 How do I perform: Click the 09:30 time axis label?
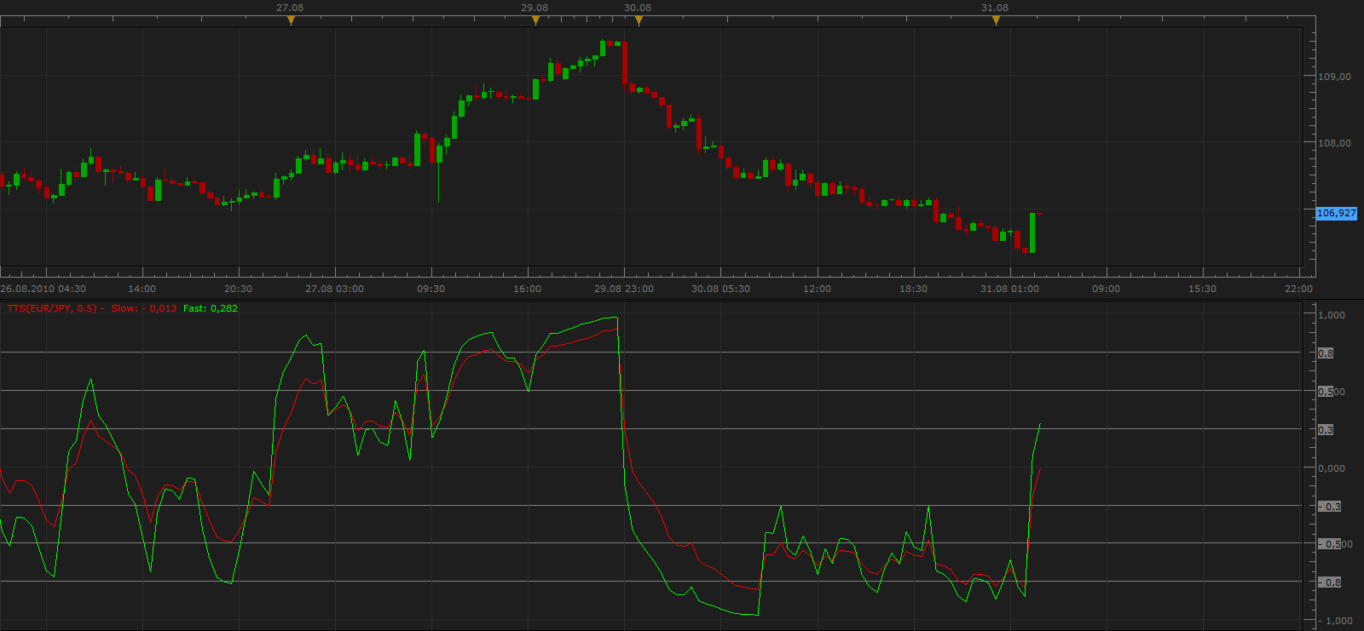(431, 289)
